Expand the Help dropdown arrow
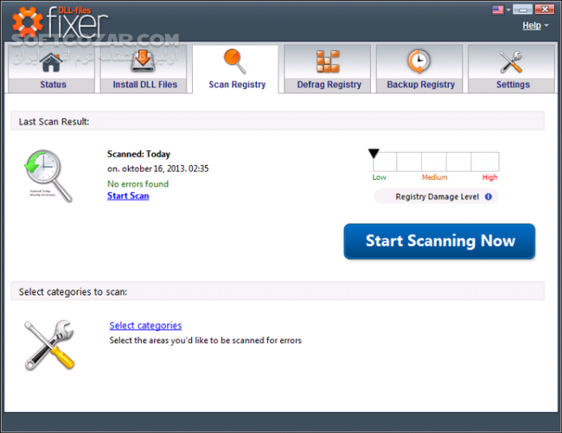Image resolution: width=562 pixels, height=433 pixels. pos(546,25)
